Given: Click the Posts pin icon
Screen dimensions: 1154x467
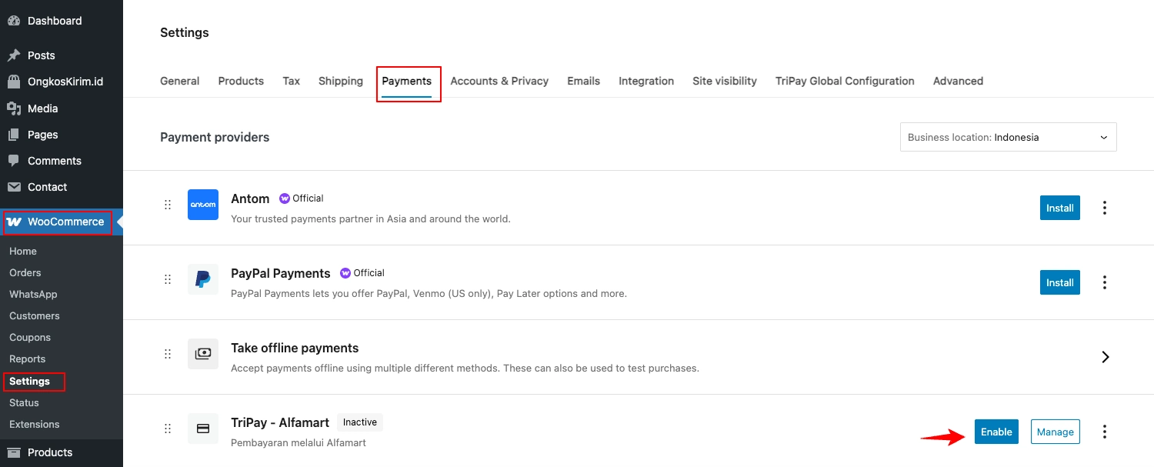Looking at the screenshot, I should 14,55.
